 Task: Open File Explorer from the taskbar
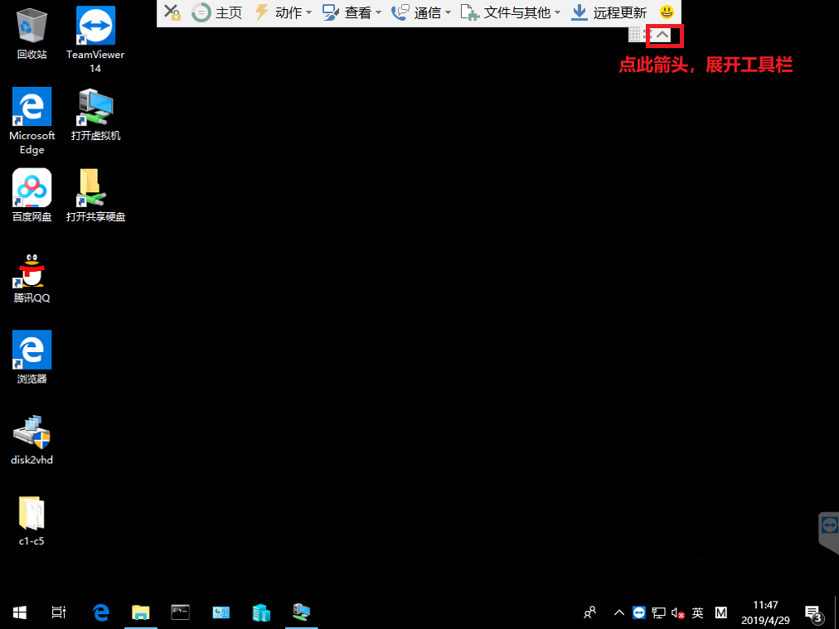(141, 612)
